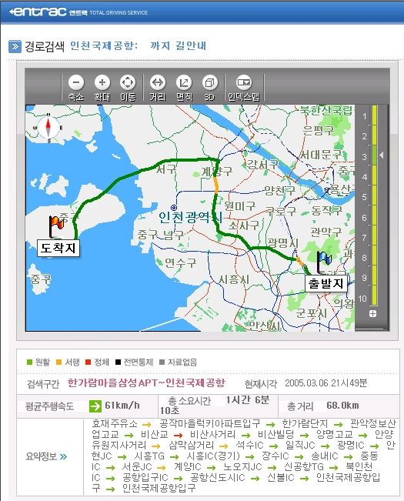Screen dimensions: 404x501
Task: Click the 정체 red legend swatch
Action: pos(88,362)
